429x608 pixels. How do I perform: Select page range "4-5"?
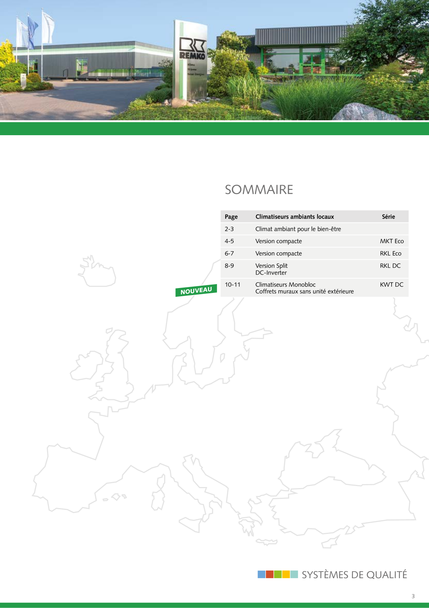click(229, 241)
